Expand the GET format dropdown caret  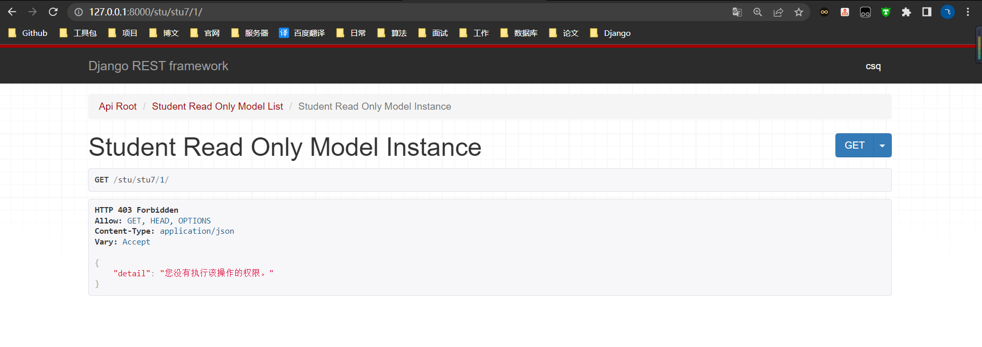coord(883,146)
